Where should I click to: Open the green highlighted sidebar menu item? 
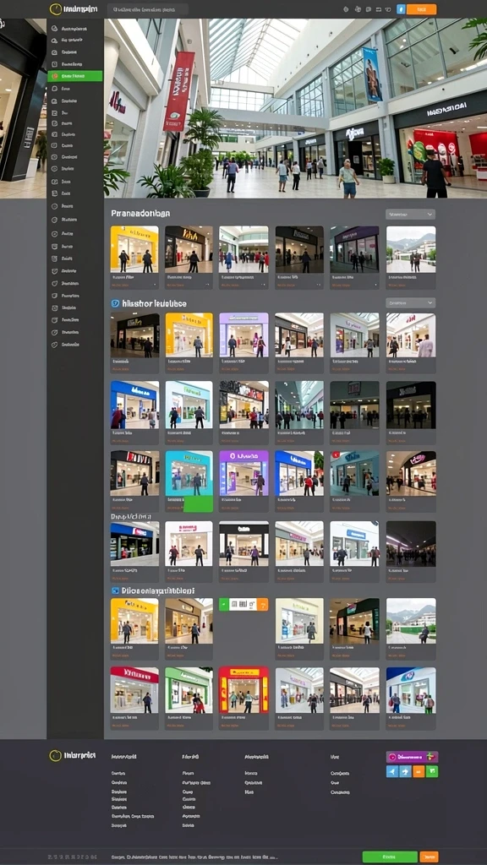pyautogui.click(x=74, y=76)
